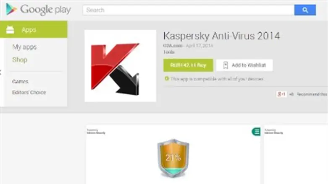Click the green menu icon in screenshot

click(256, 132)
